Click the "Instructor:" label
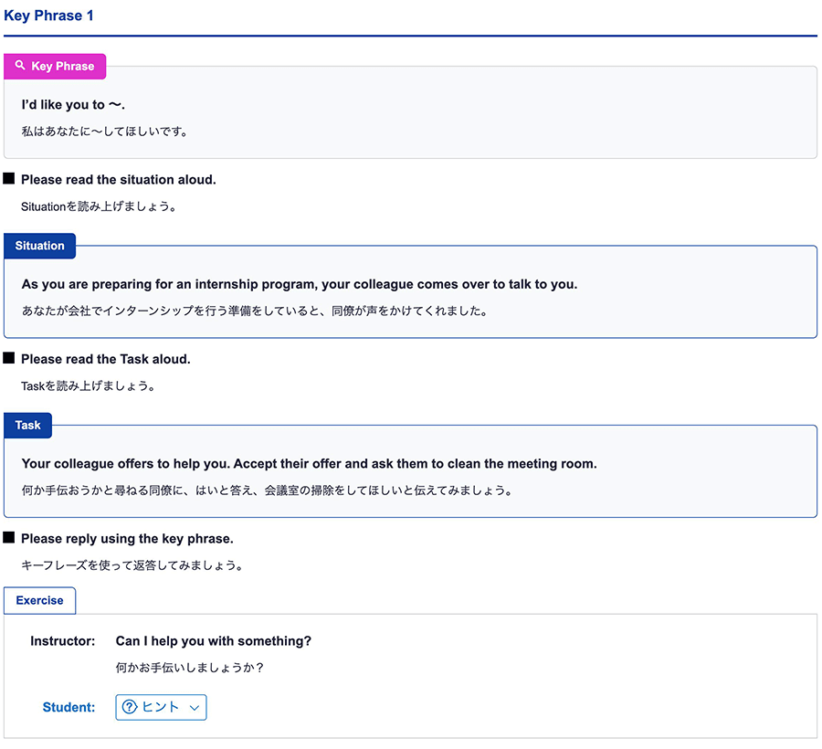822x749 pixels. point(63,641)
